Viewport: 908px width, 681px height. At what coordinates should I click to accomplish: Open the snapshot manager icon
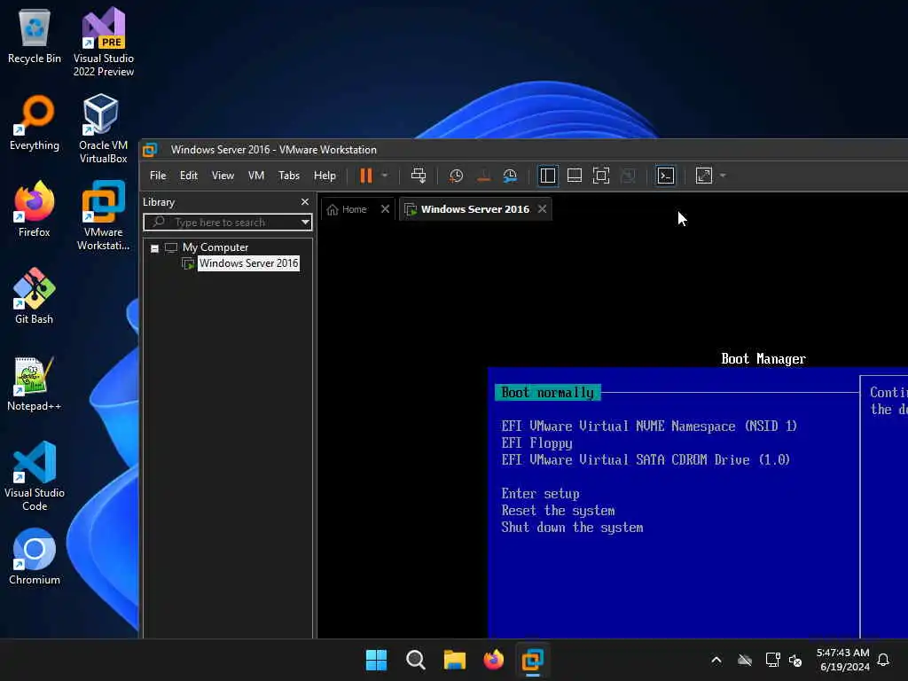510,176
